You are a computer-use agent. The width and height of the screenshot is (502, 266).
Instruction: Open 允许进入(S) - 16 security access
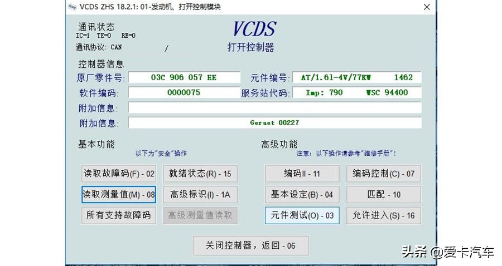pos(384,215)
